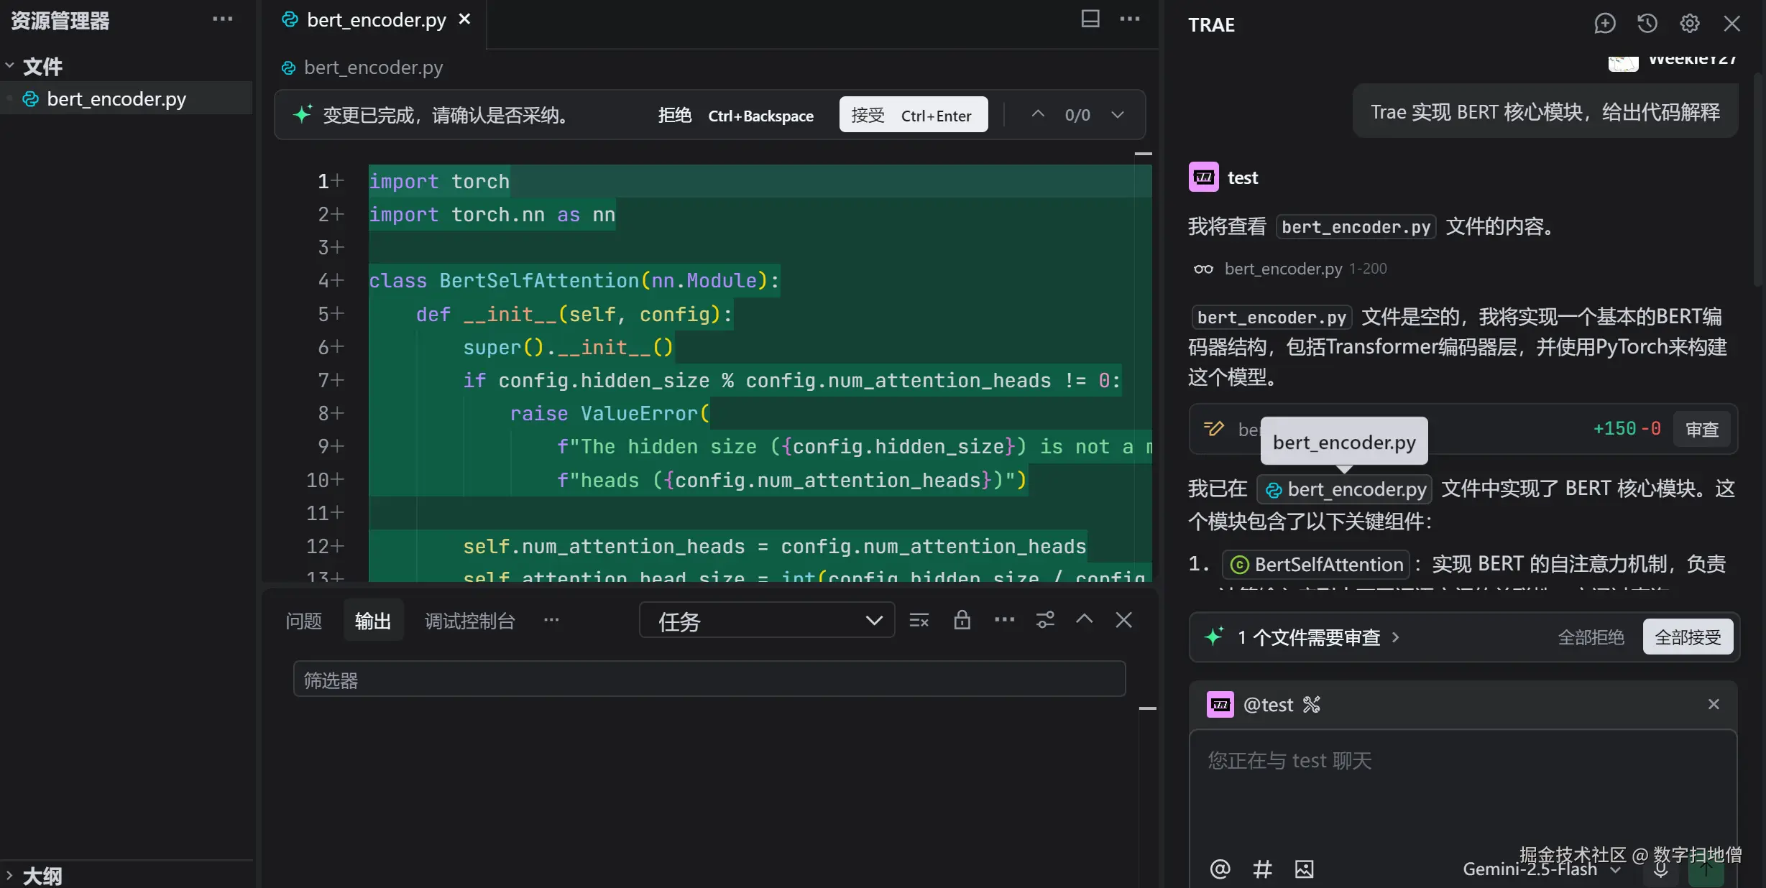Start a new chat in TRAE panel

pyautogui.click(x=1604, y=24)
